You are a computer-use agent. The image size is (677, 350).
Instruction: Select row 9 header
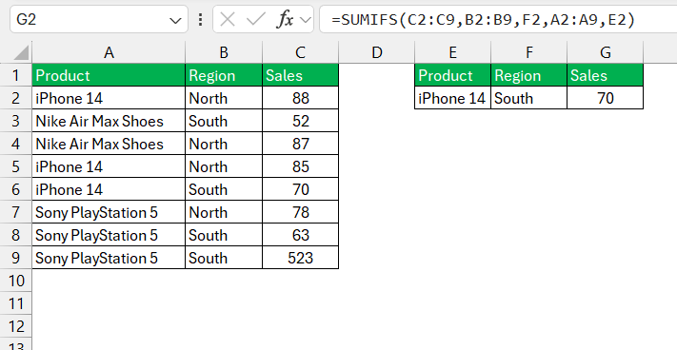point(16,258)
